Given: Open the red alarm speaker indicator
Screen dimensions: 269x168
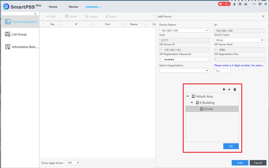Looking at the screenshot, I should [x=224, y=4].
